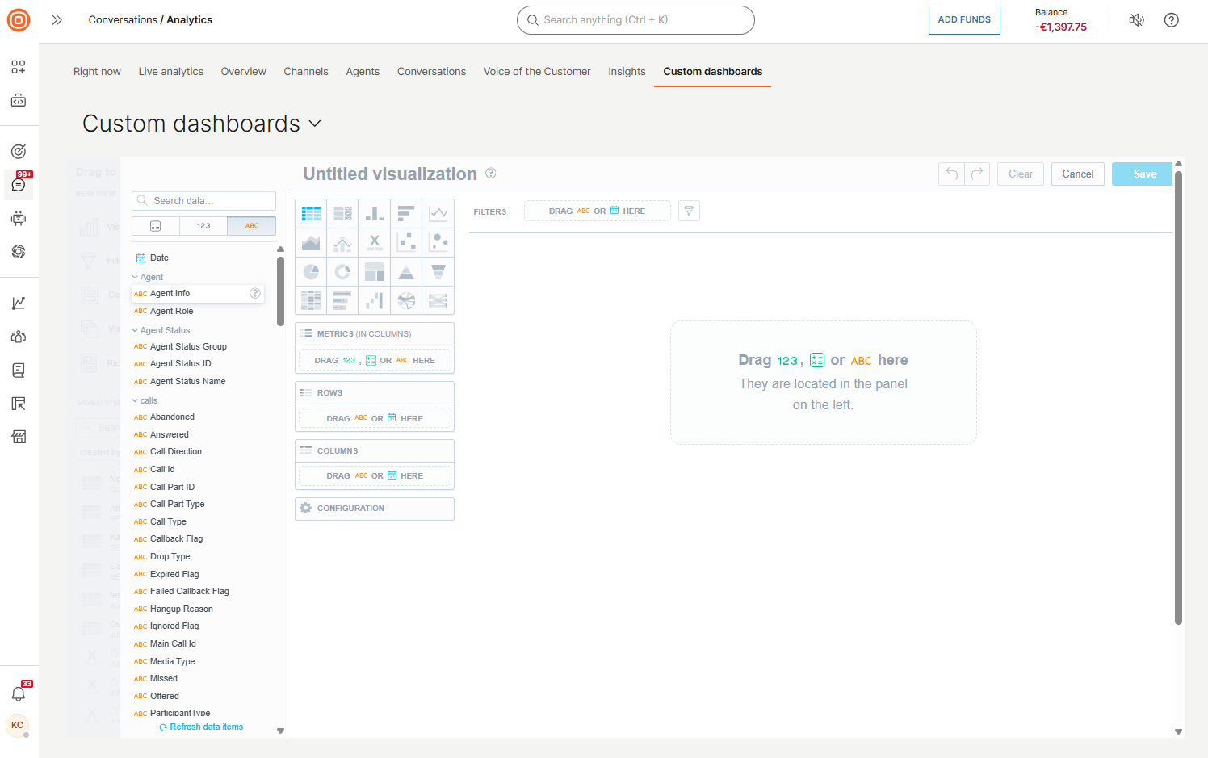The height and width of the screenshot is (758, 1208).
Task: Open the Analytics icon in the left sidebar
Action: click(x=18, y=302)
